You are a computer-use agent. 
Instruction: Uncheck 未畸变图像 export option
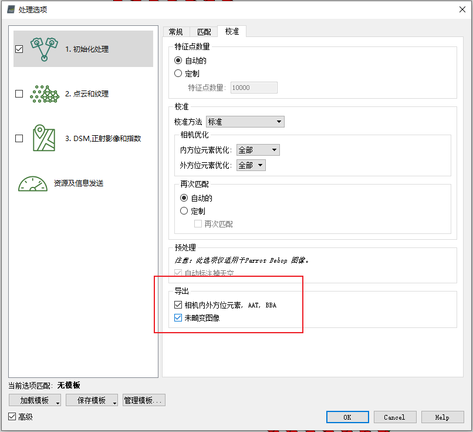[178, 317]
